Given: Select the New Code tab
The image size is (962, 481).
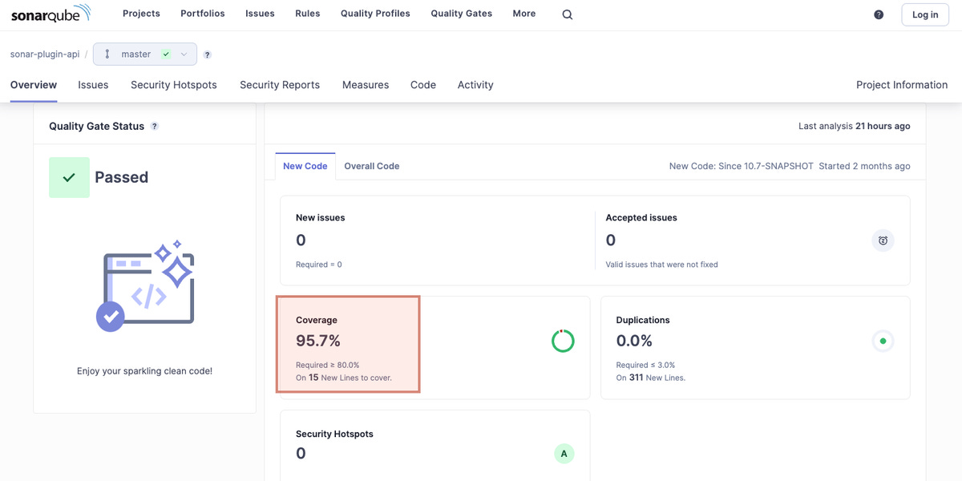Looking at the screenshot, I should pos(305,166).
